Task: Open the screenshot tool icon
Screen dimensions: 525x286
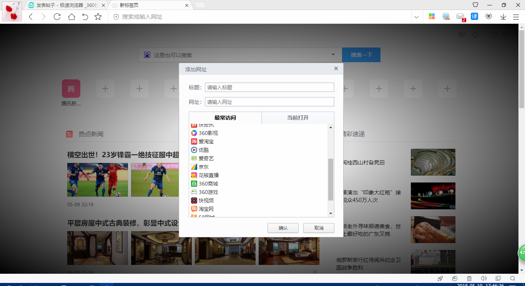Action: pyautogui.click(x=446, y=16)
